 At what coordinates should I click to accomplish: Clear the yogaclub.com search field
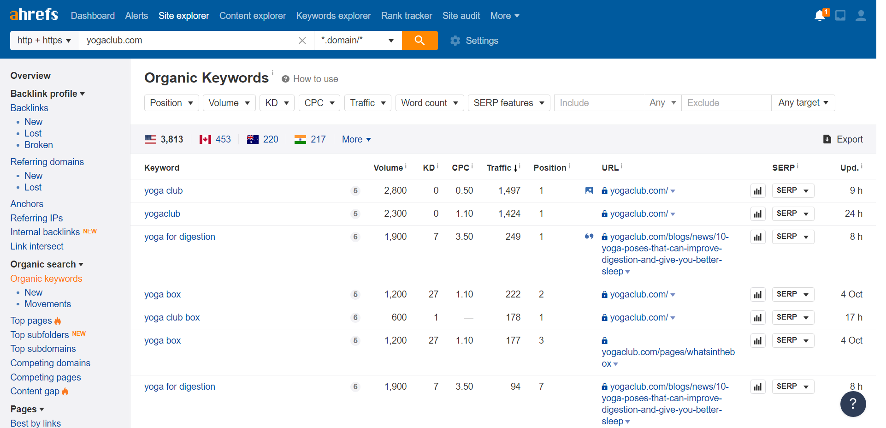302,41
